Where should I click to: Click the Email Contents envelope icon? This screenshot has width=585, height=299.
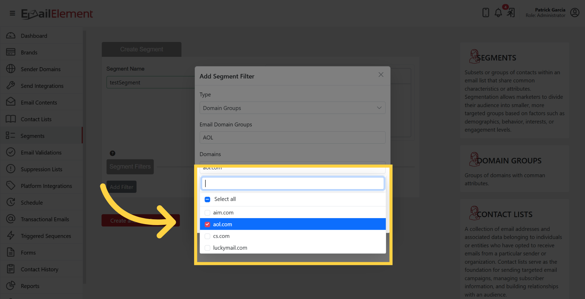coord(11,102)
